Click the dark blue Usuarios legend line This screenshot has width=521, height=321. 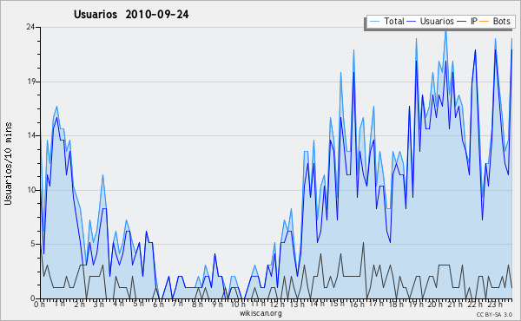[x=412, y=22]
